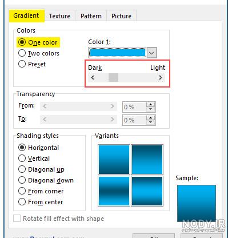232x238 pixels.
Task: Decrease the To transparency spinner value
Action: click(x=150, y=122)
